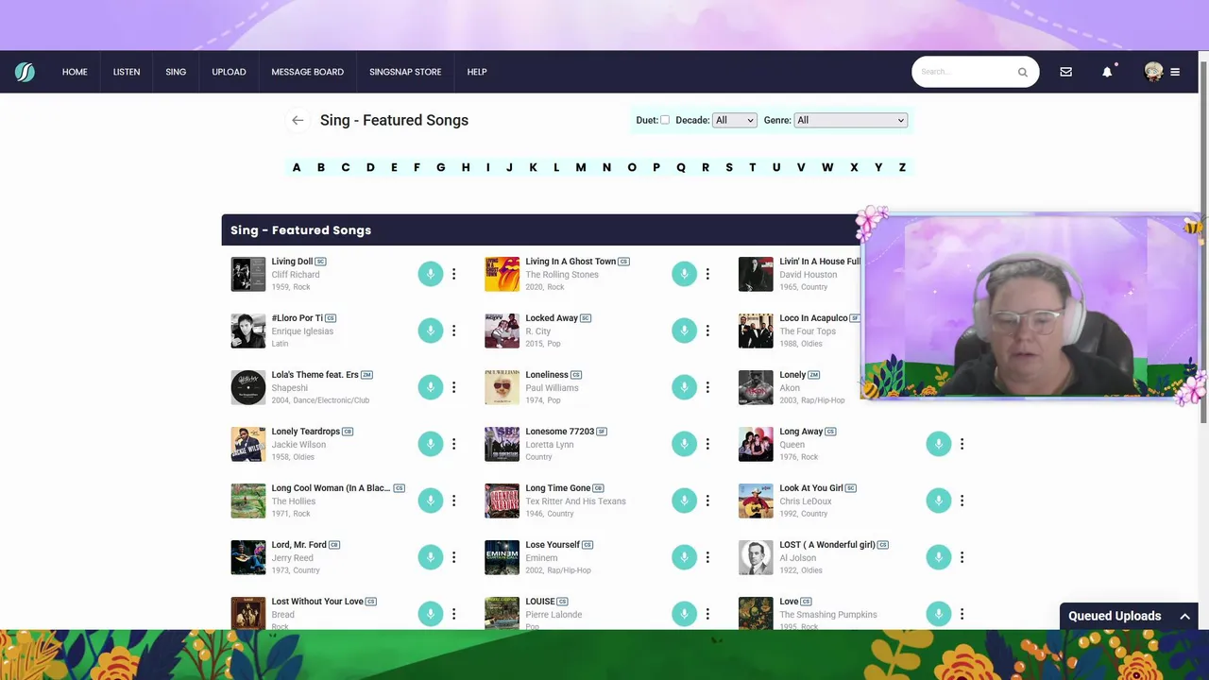Viewport: 1209px width, 680px height.
Task: Click microphone icon for Lose Yourself
Action: 685,557
